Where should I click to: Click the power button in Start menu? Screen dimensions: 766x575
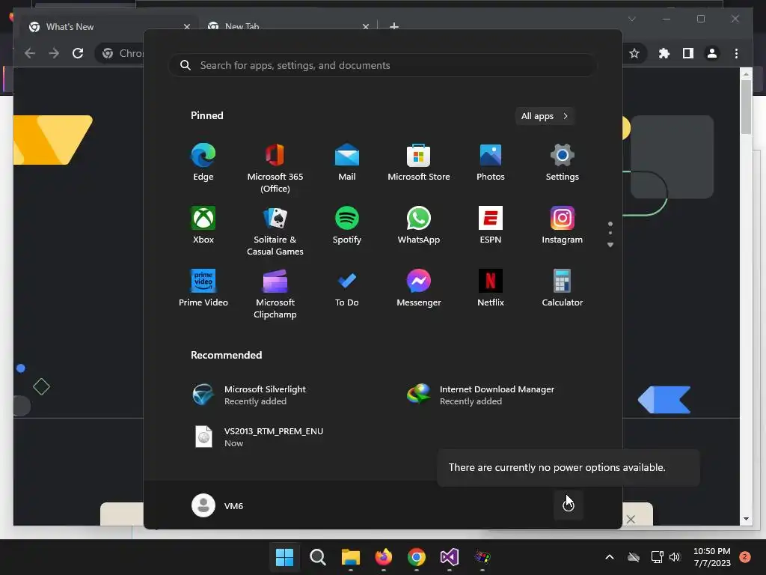pyautogui.click(x=569, y=505)
